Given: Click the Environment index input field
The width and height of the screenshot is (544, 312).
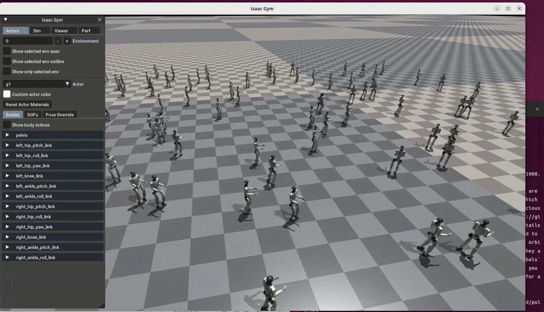Looking at the screenshot, I should coord(28,41).
